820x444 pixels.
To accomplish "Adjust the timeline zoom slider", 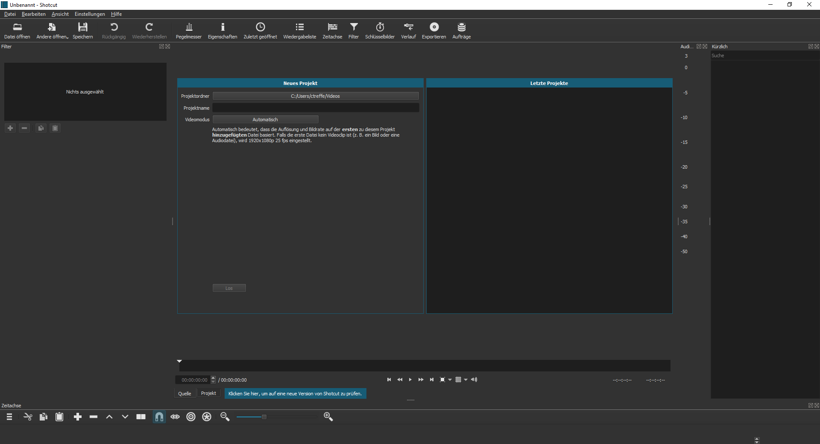I will (x=277, y=417).
